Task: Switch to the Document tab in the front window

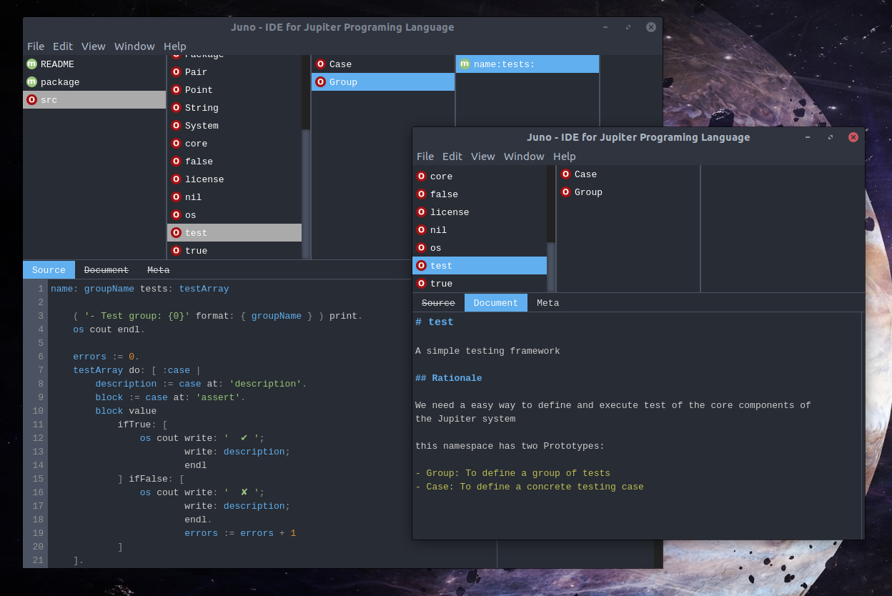Action: 496,303
